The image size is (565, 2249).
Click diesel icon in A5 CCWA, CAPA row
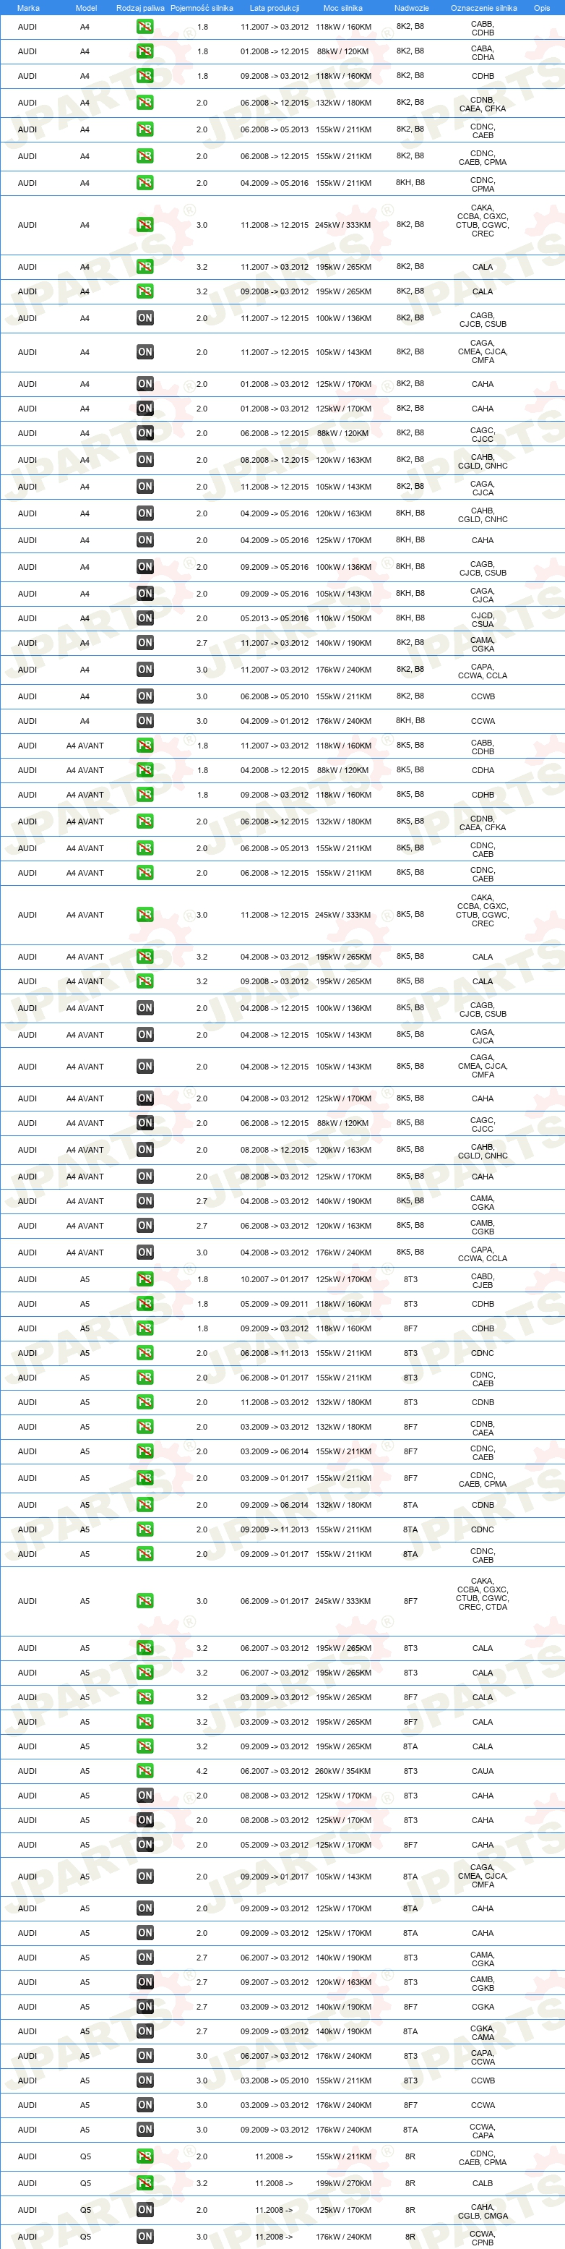(x=145, y=2128)
